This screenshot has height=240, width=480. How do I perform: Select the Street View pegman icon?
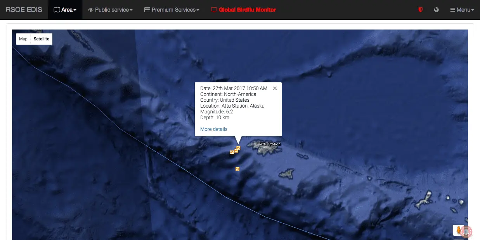pos(458,230)
